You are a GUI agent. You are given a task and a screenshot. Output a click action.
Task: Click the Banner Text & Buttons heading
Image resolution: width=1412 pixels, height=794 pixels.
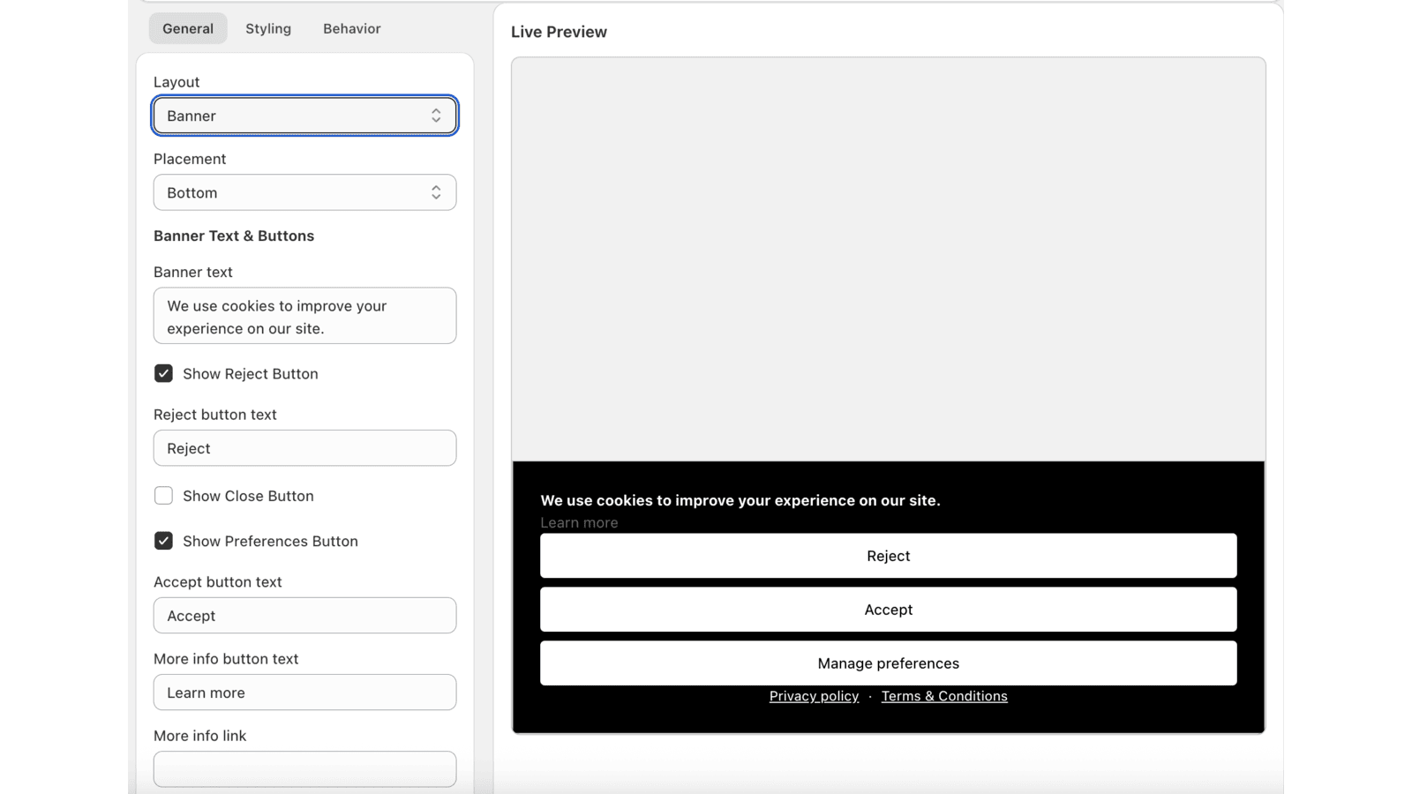tap(234, 236)
